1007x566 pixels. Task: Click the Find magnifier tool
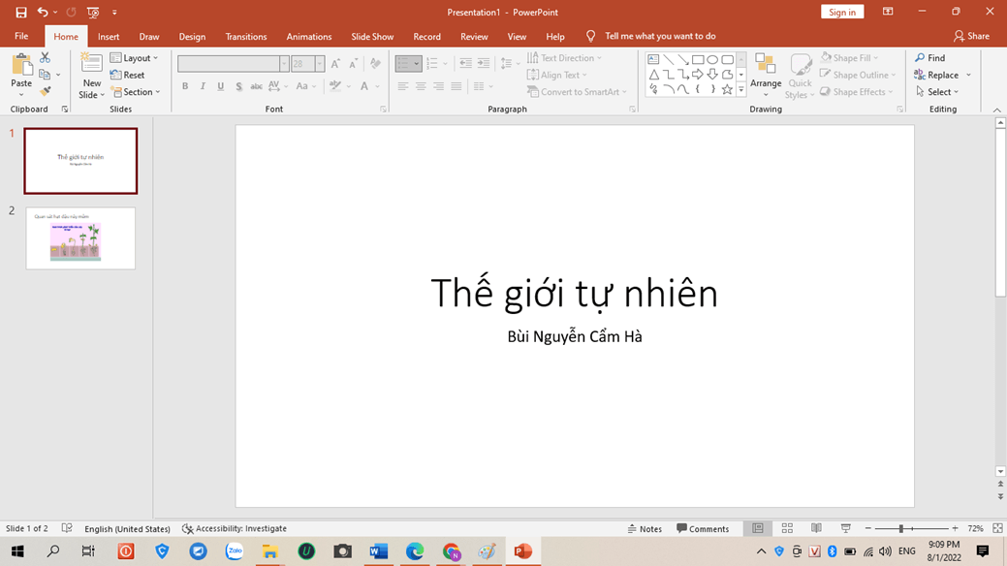pyautogui.click(x=929, y=58)
